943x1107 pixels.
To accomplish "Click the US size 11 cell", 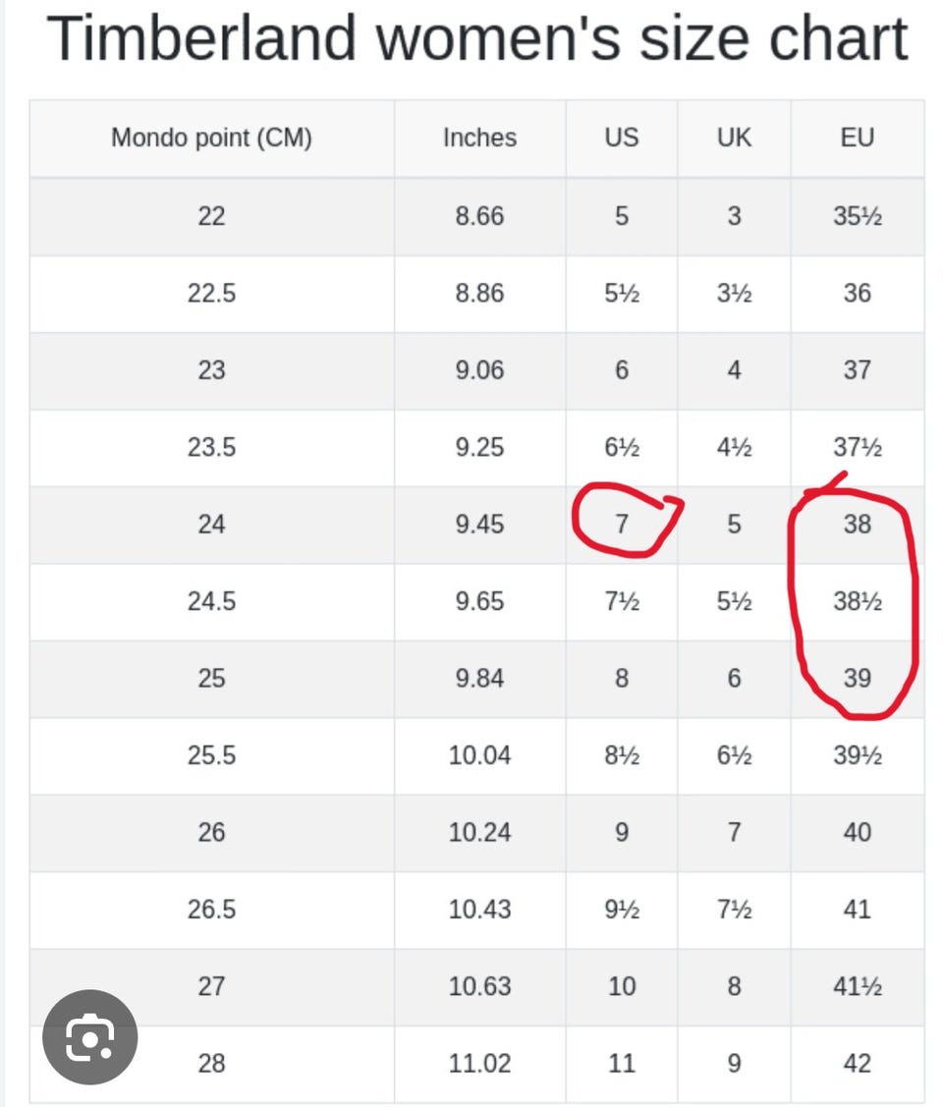I will 622,1063.
